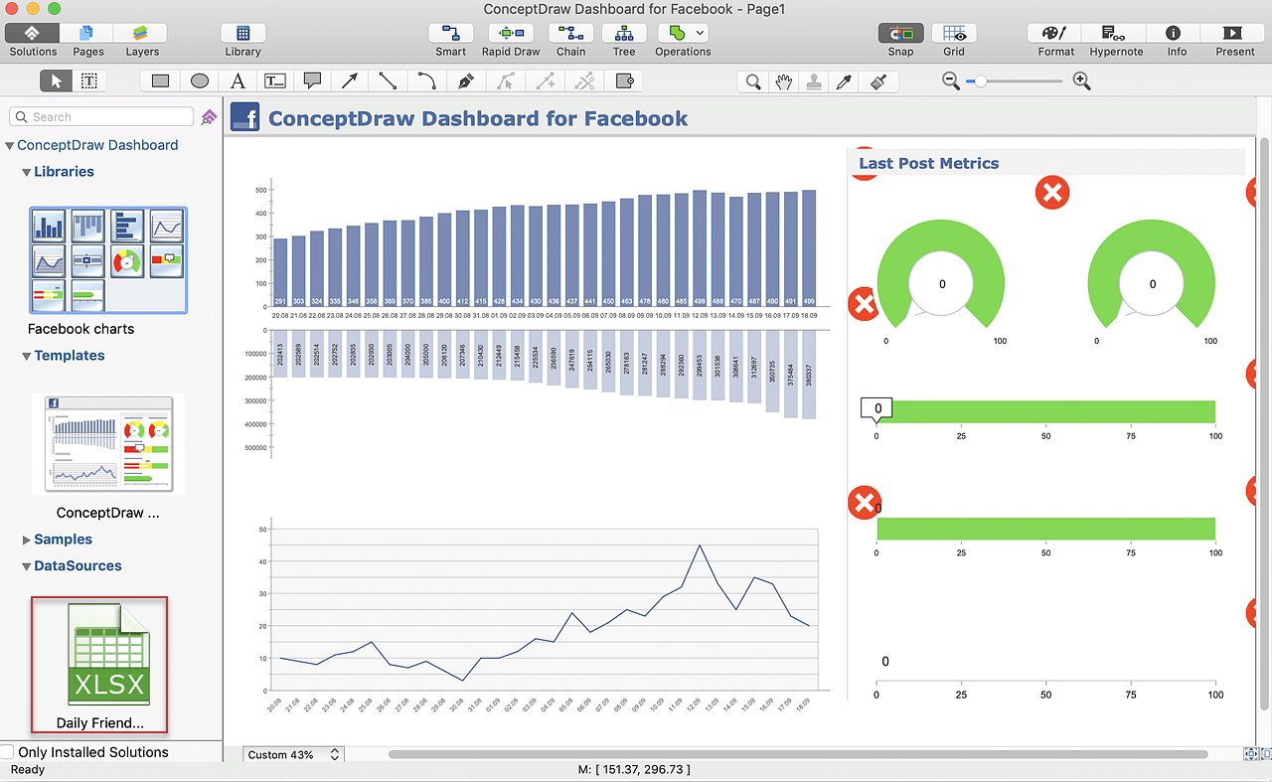Select the Ellipse shape tool
This screenshot has height=782, width=1272.
pyautogui.click(x=199, y=81)
